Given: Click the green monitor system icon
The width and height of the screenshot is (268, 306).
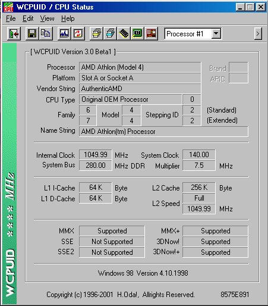Looking at the screenshot, I should pos(137,34).
